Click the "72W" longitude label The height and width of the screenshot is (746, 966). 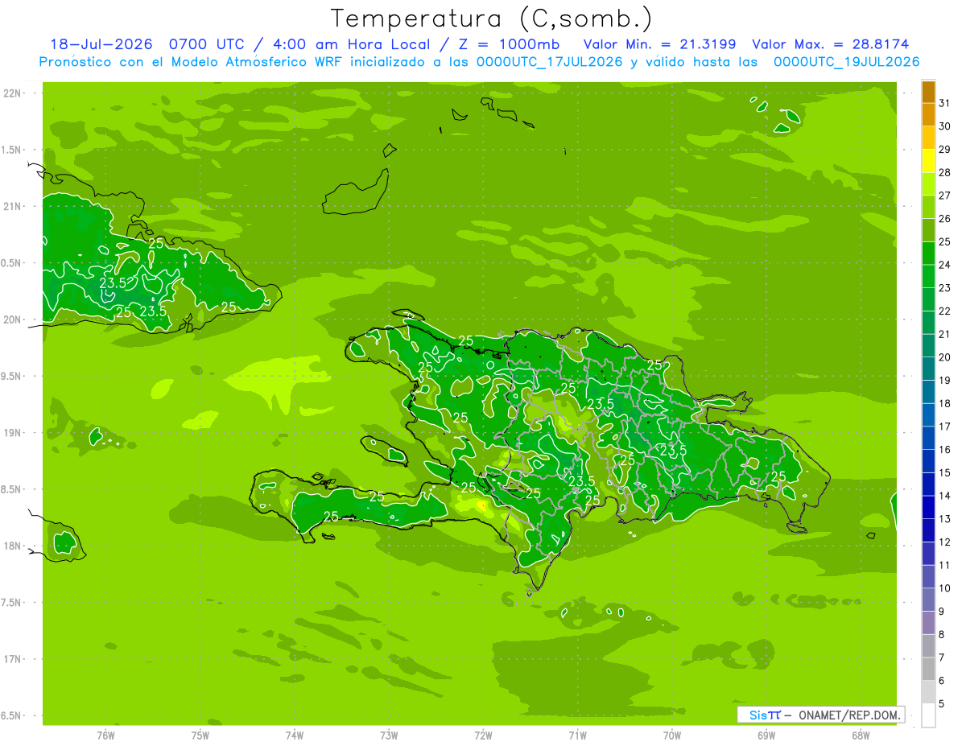click(483, 735)
